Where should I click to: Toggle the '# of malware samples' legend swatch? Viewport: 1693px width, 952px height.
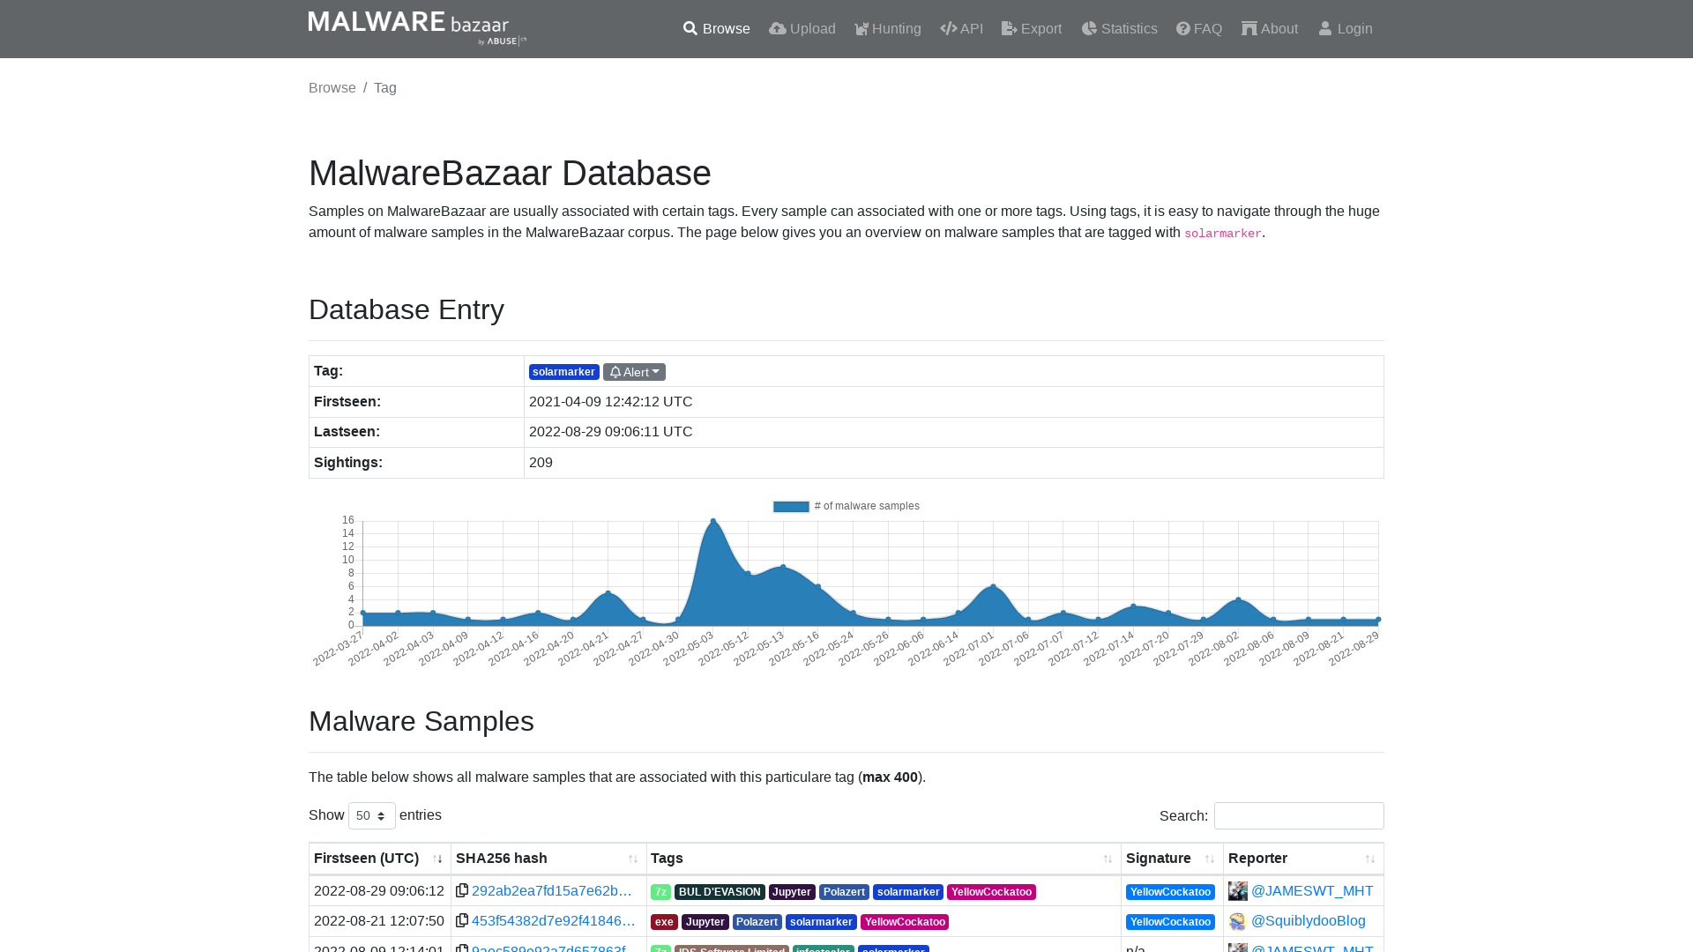tap(791, 506)
